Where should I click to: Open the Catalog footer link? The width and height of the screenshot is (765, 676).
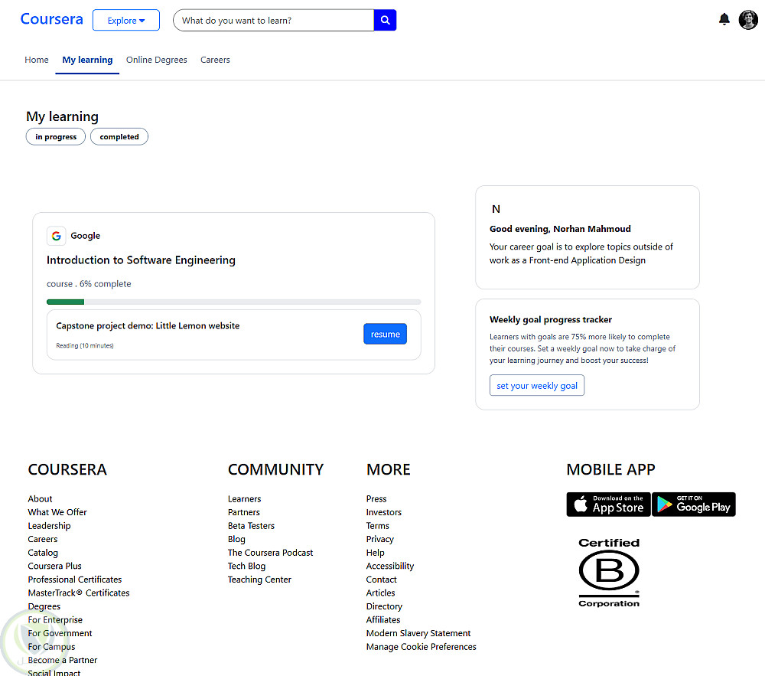click(43, 553)
